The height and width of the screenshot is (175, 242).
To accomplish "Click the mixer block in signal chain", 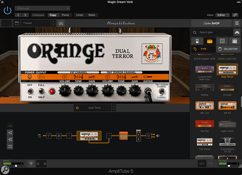I will click(149, 136).
